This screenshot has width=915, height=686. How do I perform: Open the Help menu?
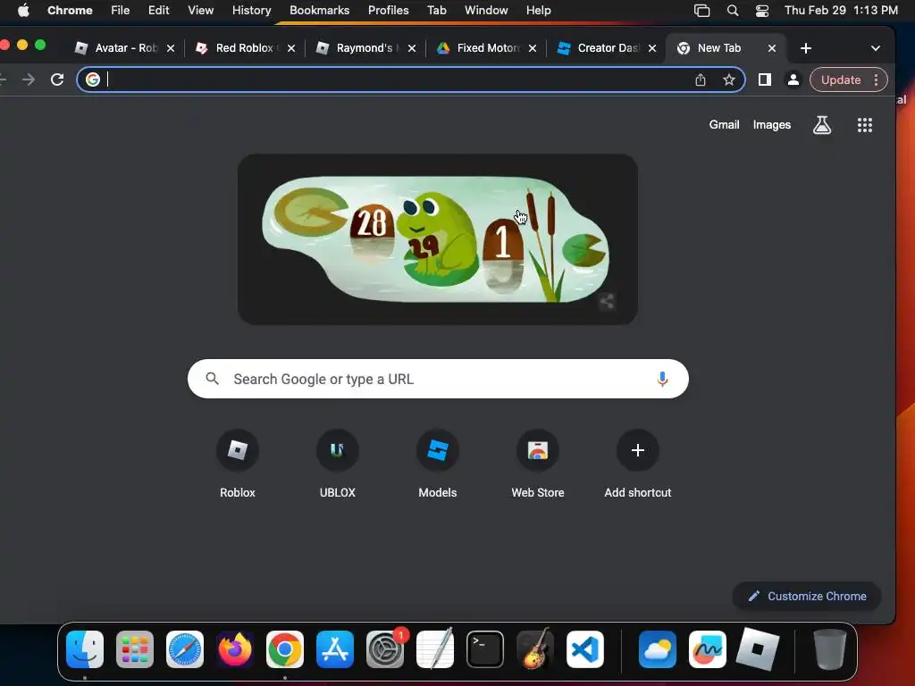[538, 11]
